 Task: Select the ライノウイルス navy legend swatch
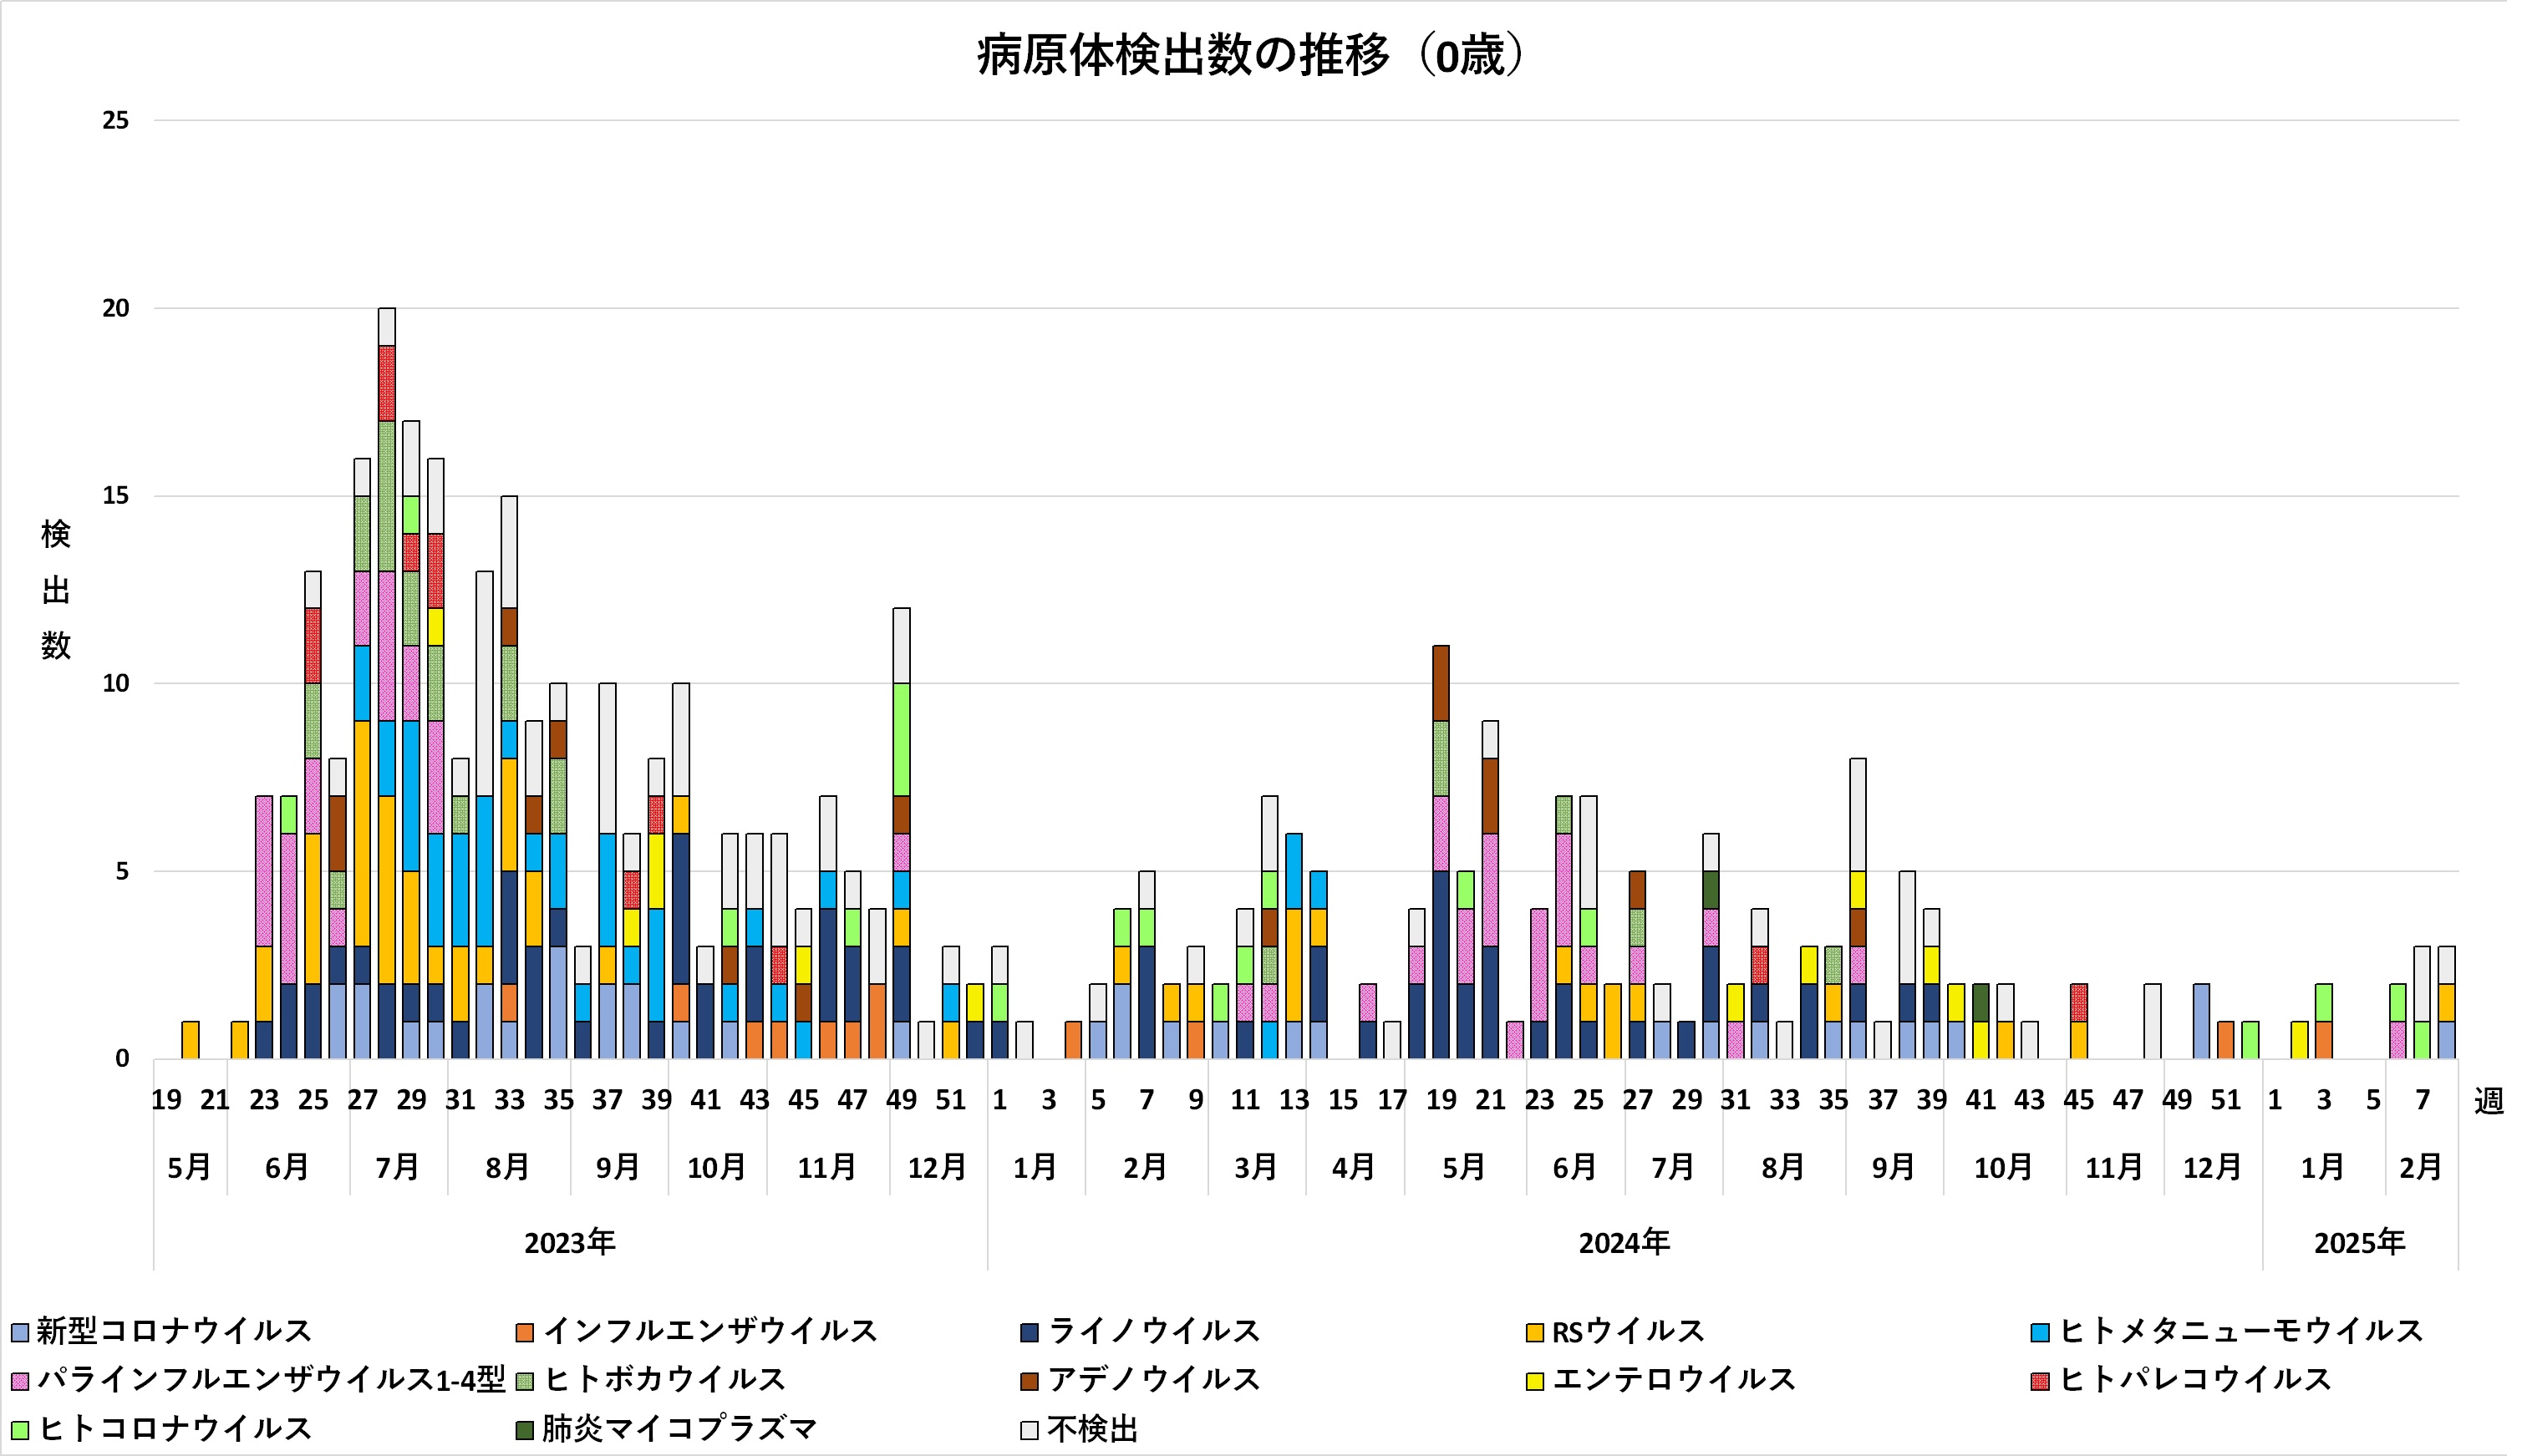click(x=1030, y=1332)
